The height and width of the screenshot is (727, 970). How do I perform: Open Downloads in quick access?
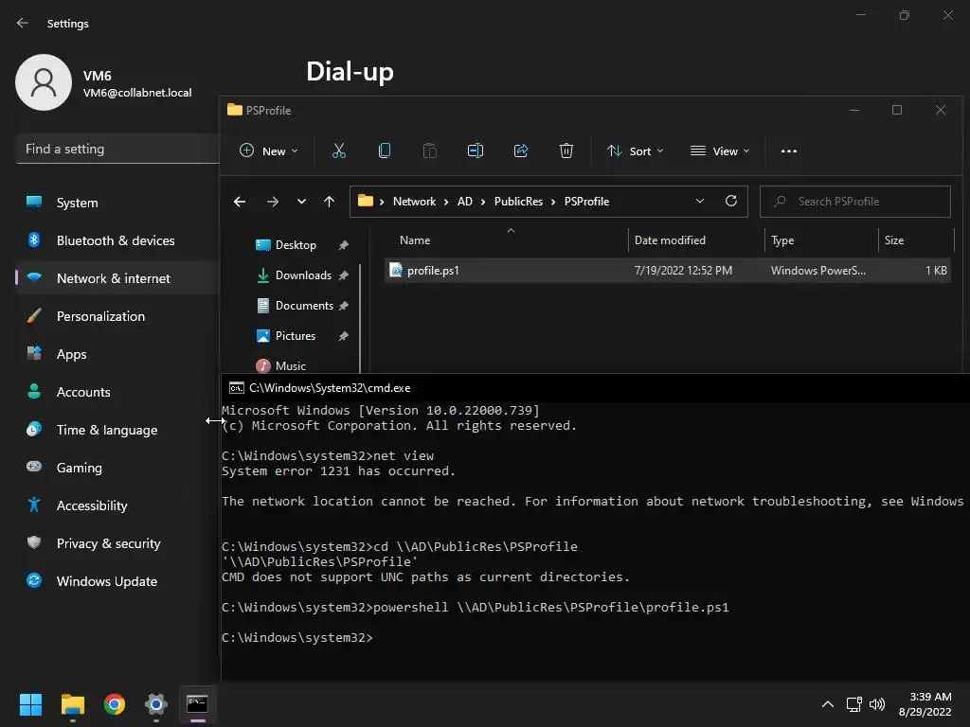[302, 275]
